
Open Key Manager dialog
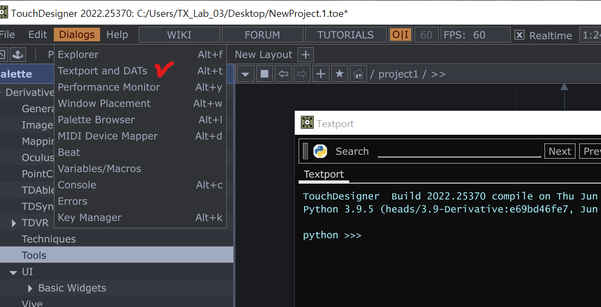140,217
